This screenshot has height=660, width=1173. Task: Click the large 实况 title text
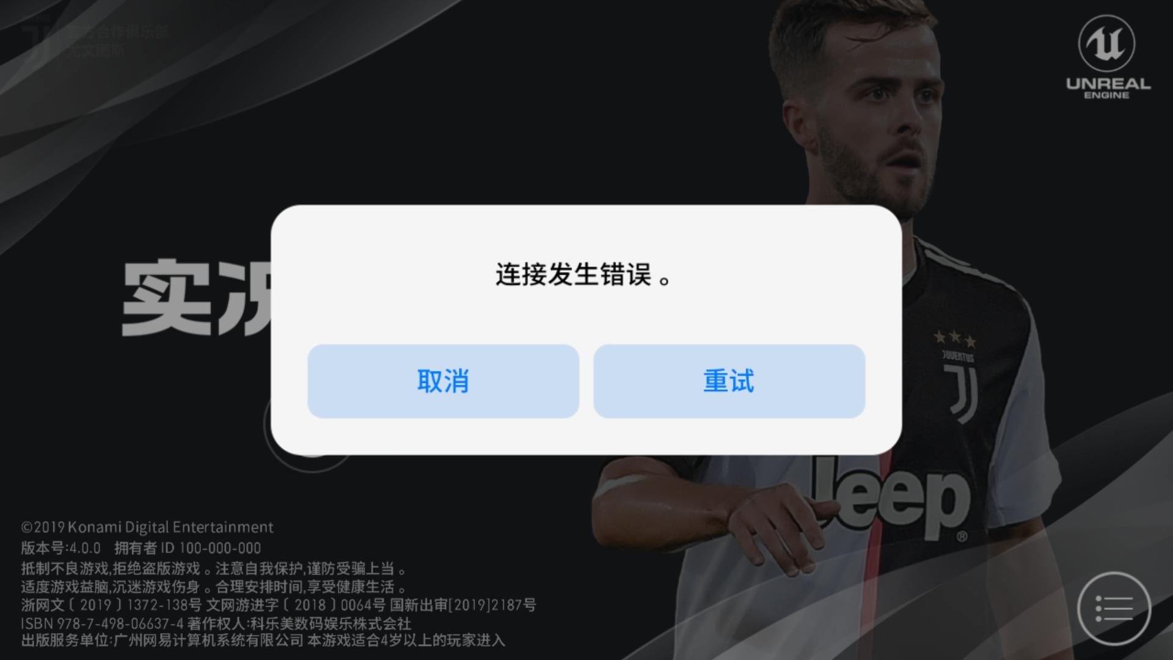point(197,298)
